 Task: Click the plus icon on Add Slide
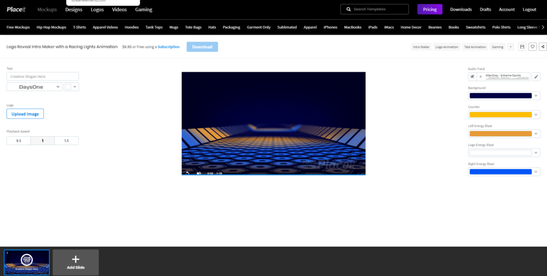tap(76, 259)
